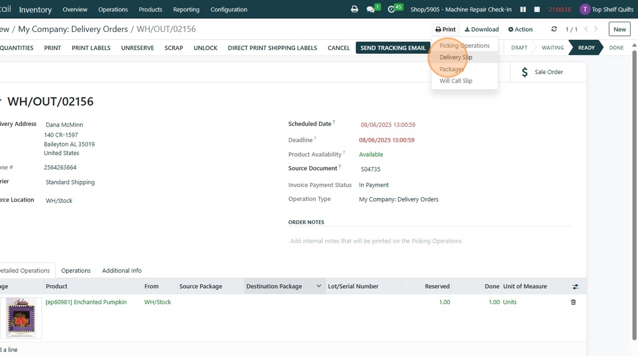The image size is (638, 356).
Task: Expand the Destination Package column dropdown arrow
Action: coord(318,286)
